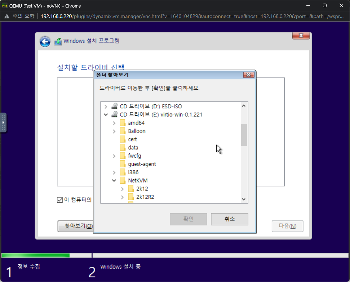
Task: Expand CD drive (D:) ESD-ISO
Action: click(106, 107)
